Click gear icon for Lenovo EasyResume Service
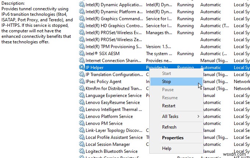The height and width of the screenshot is (158, 250). 82,103
